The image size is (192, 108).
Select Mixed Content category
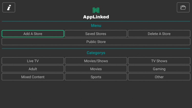tap(33, 77)
